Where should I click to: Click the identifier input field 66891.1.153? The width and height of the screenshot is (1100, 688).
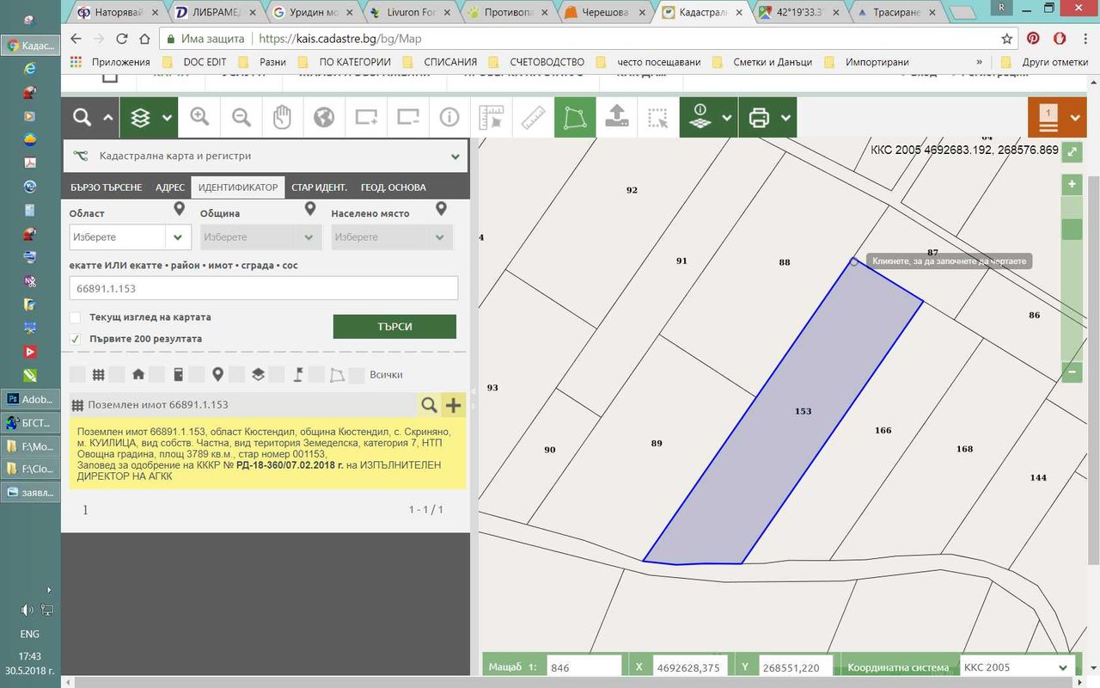[264, 288]
